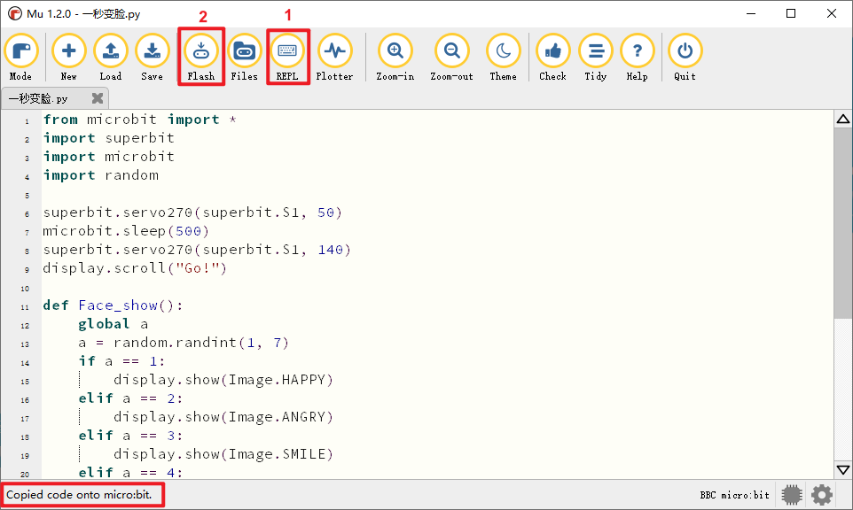This screenshot has height=510, width=853.
Task: Click the 'display.show(Image.HAPPY)' line
Action: (x=223, y=379)
